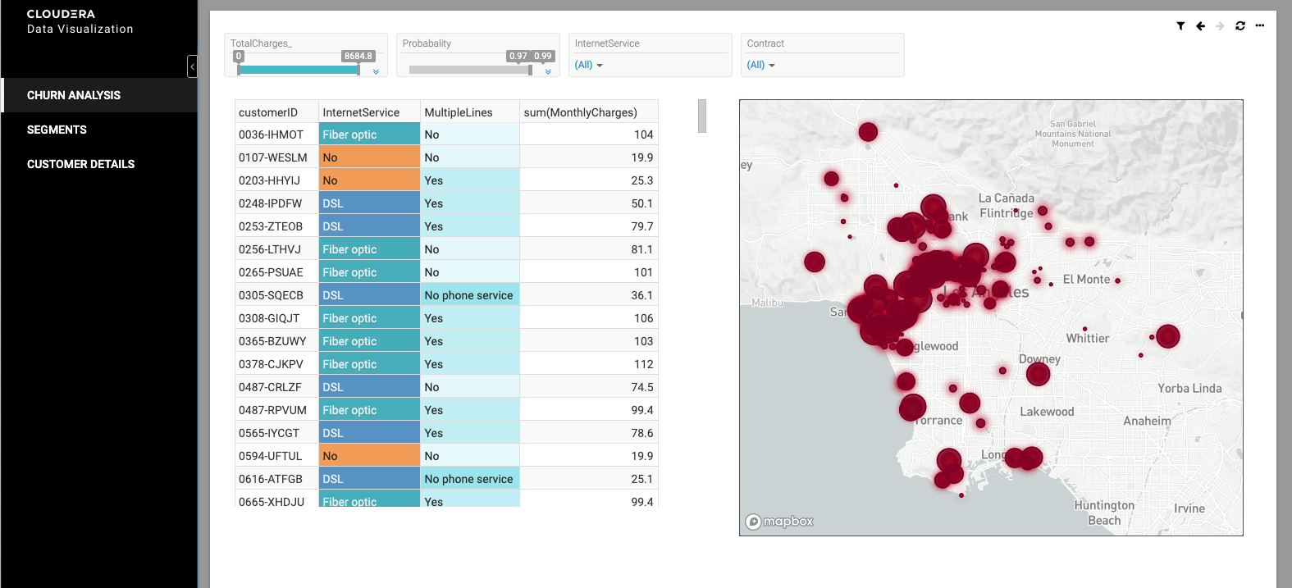Select customer 0594-UFTUL cell
The image size is (1292, 588).
276,456
